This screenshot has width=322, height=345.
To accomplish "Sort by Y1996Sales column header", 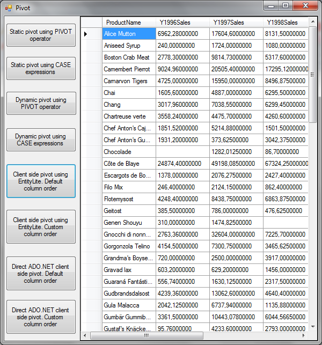I will point(182,23).
